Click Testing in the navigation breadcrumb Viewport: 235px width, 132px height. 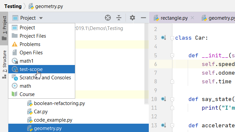click(x=13, y=6)
